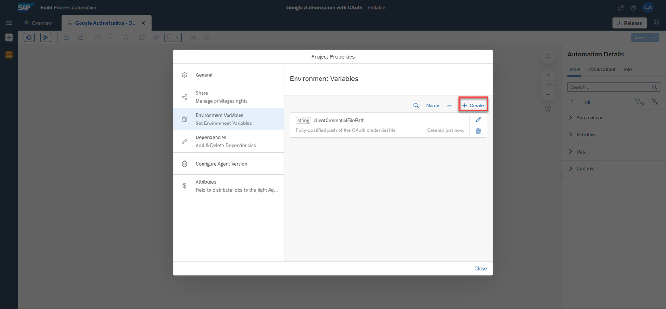Open Configure Agent Version section

(229, 164)
